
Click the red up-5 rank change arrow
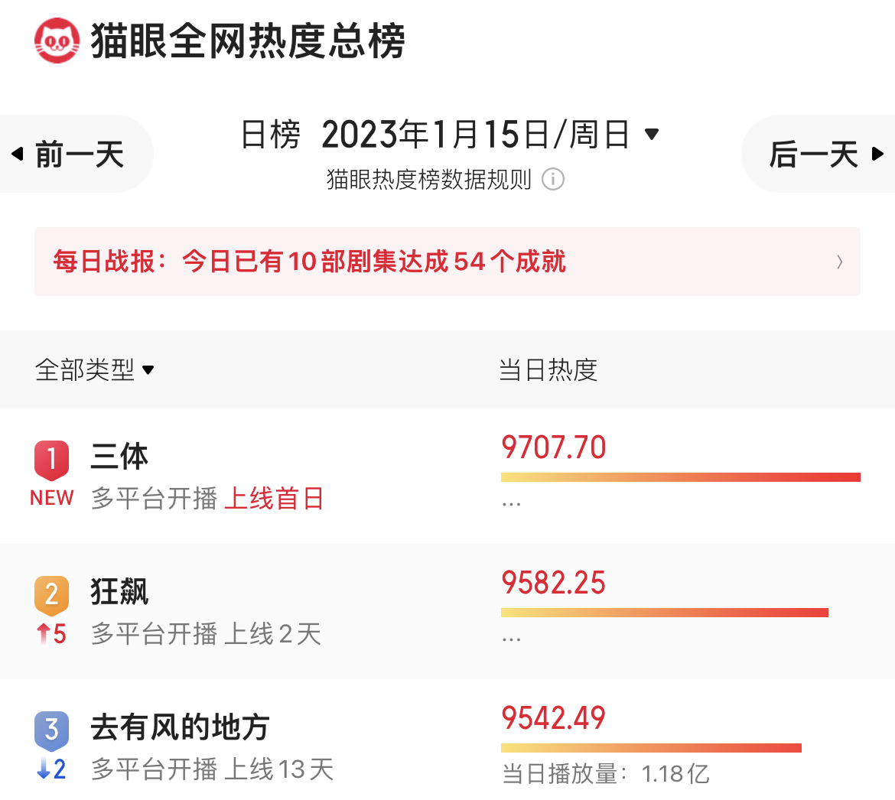click(44, 634)
